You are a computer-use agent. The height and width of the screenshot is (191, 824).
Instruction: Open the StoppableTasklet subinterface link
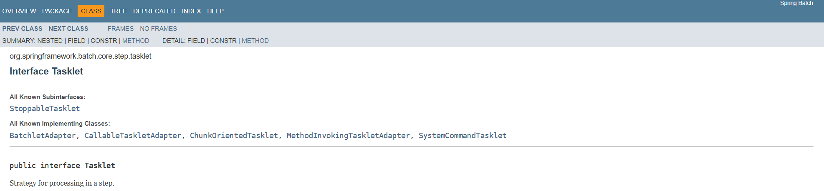click(45, 109)
